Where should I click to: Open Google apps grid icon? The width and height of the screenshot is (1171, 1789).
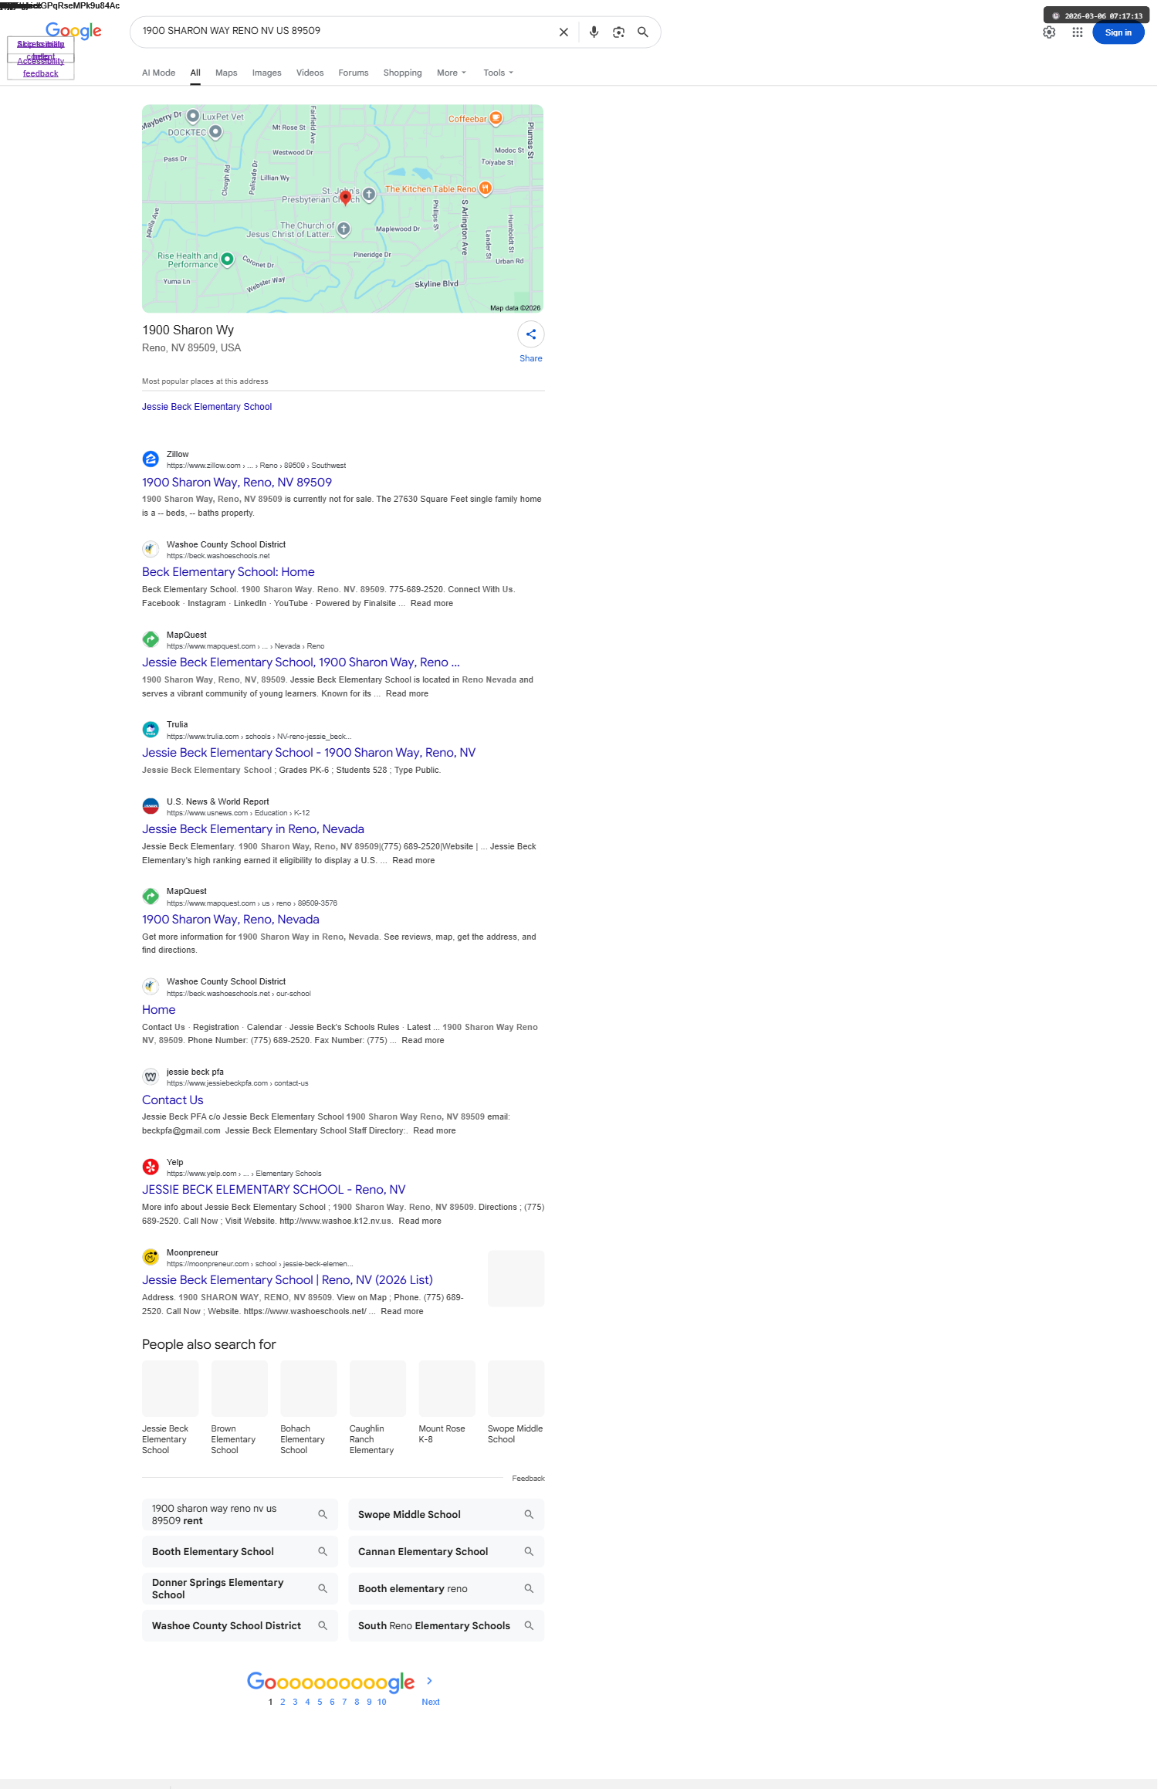tap(1078, 32)
